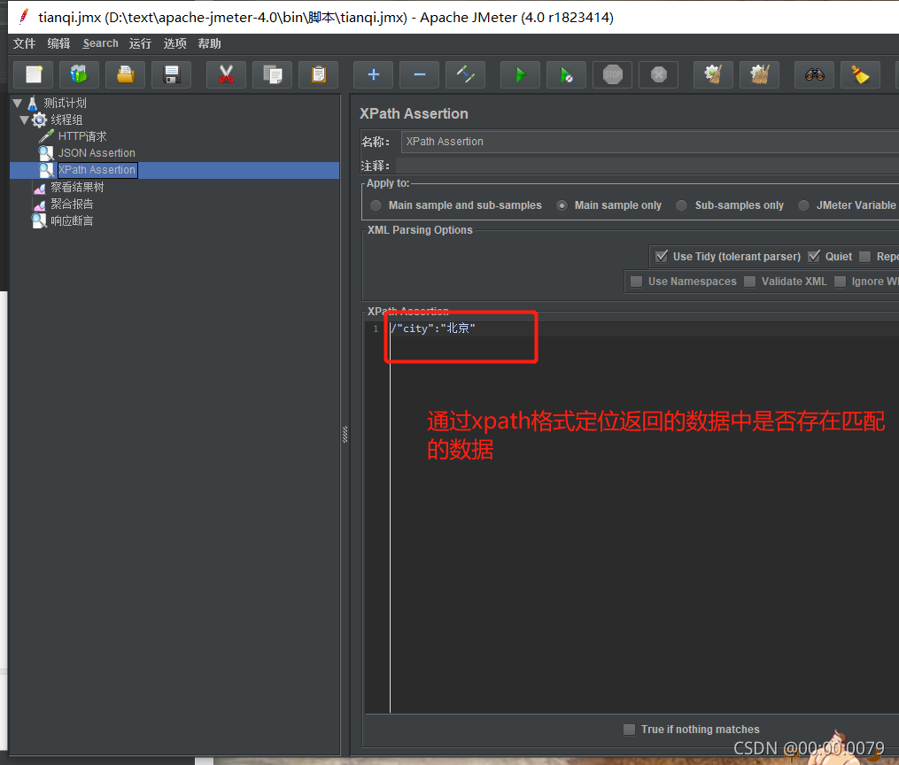
Task: Select 响应断言 in the tree
Action: 72,221
